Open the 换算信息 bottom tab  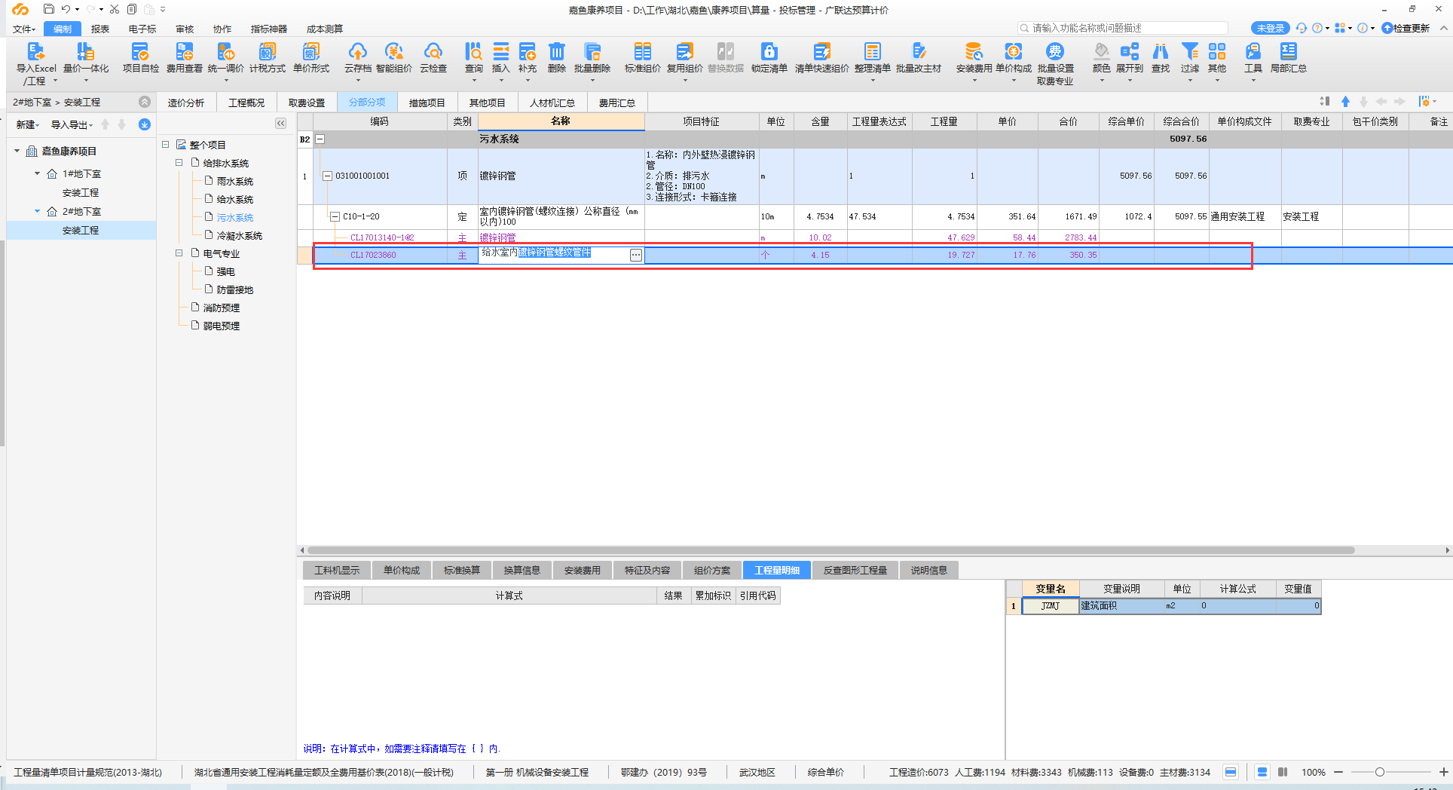click(x=522, y=570)
